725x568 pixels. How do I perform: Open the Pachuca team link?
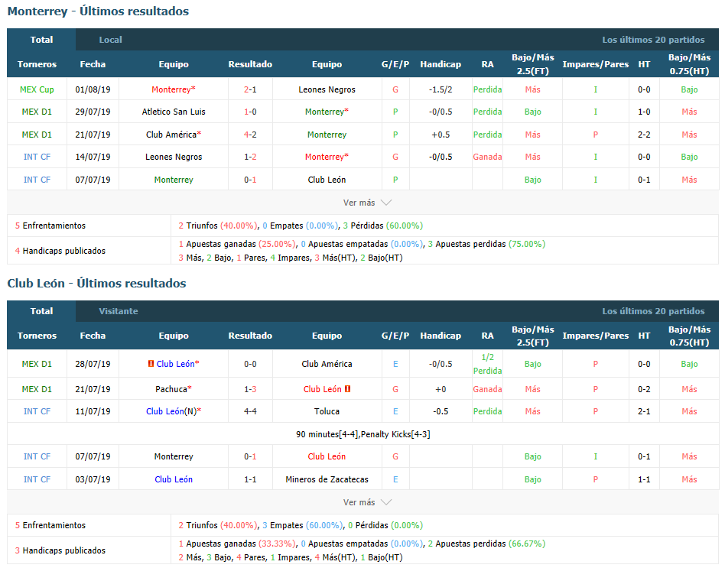pos(171,389)
